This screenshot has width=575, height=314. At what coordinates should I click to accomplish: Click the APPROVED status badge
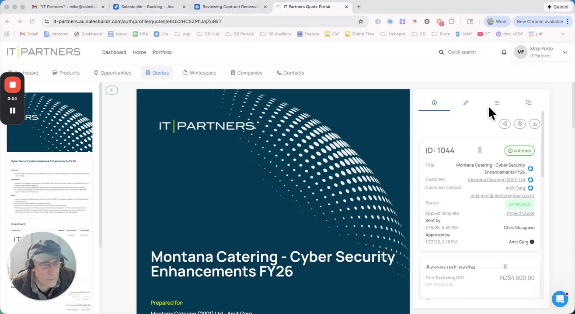(520, 204)
